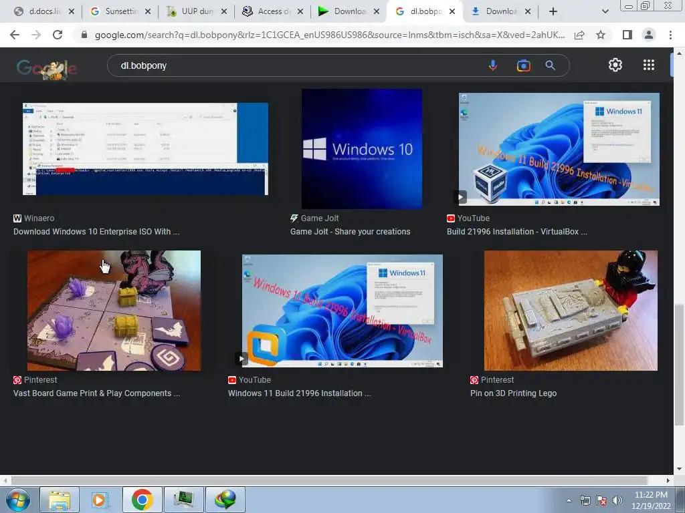Open Chrome side panel
The width and height of the screenshot is (685, 513).
click(x=627, y=35)
